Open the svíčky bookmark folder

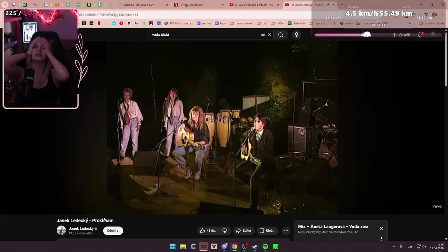click(277, 23)
